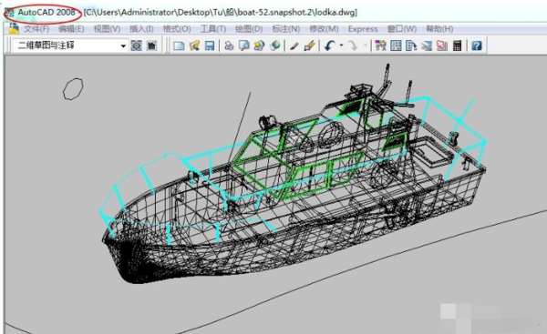The image size is (547, 334).
Task: Open the 帮助(H) menu
Action: click(439, 28)
